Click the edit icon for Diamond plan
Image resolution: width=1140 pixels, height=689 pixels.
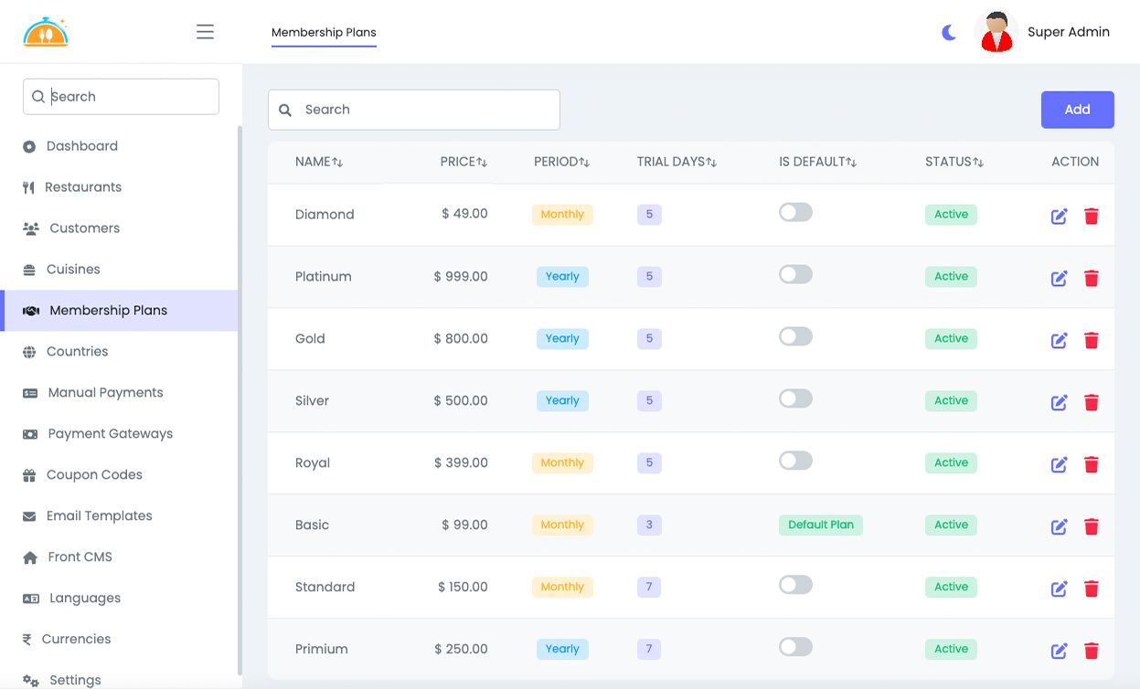[1059, 217]
